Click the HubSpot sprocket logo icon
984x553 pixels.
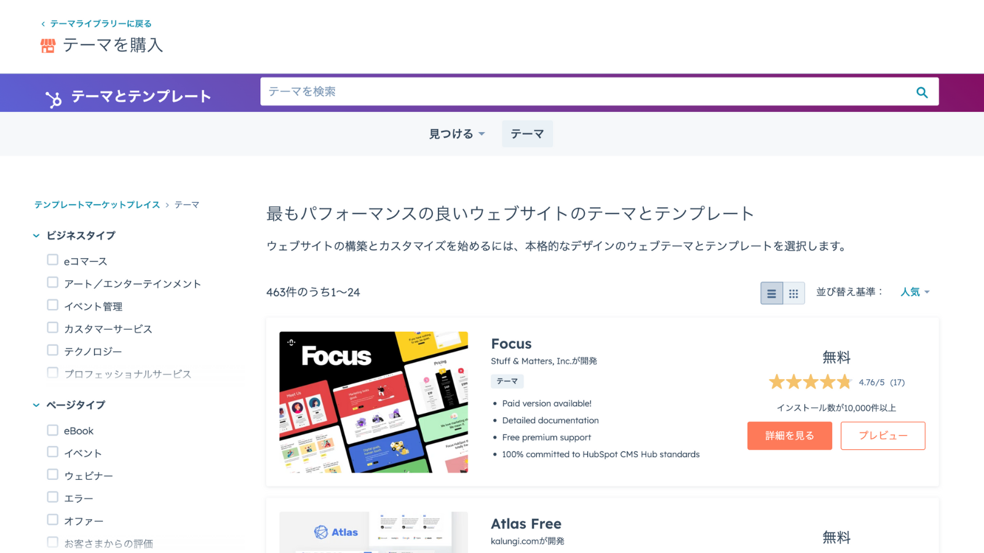54,98
